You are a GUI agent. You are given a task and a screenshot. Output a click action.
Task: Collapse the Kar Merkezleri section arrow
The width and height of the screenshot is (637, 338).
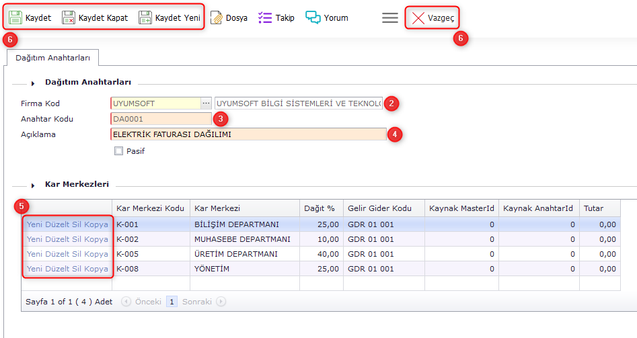(x=32, y=185)
